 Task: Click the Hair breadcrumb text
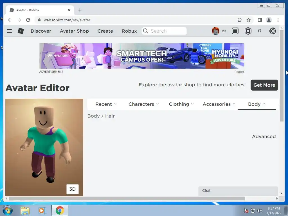point(110,116)
